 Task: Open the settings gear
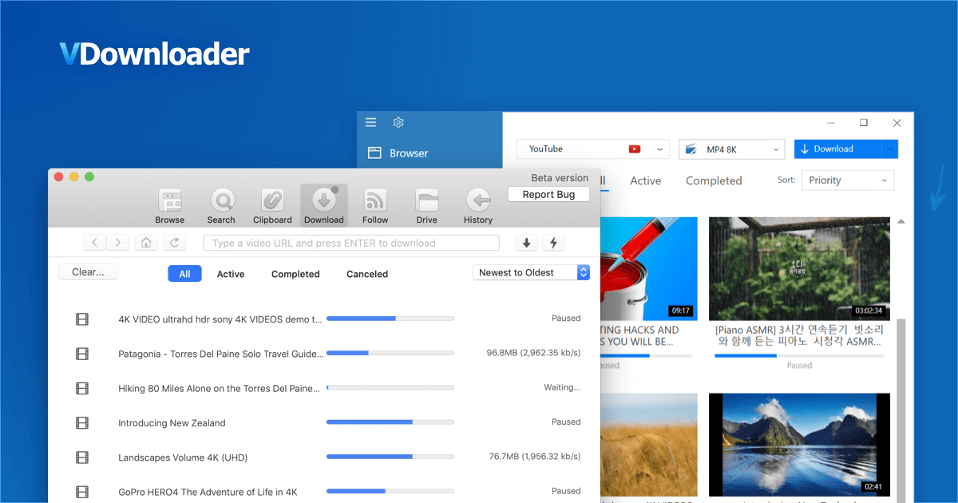398,122
